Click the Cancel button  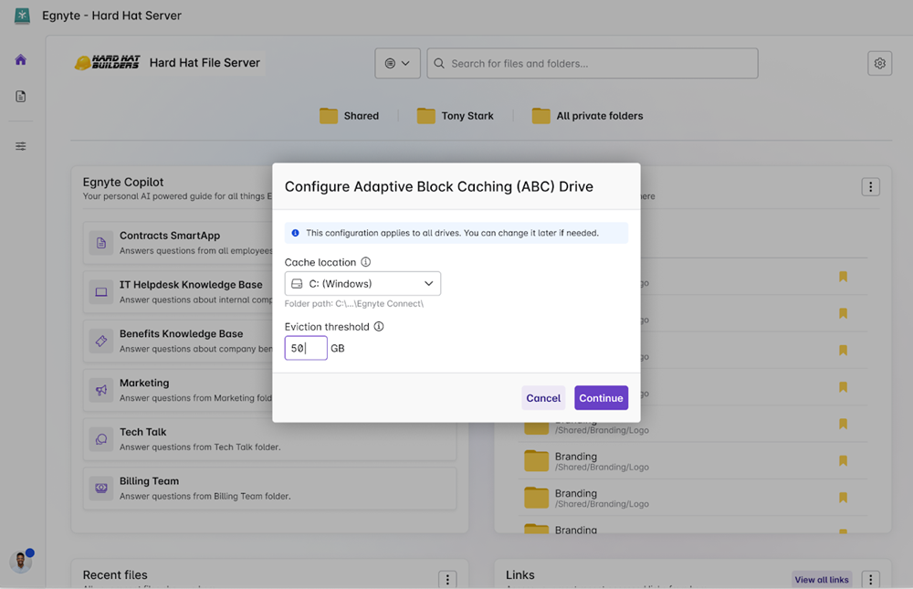point(543,398)
